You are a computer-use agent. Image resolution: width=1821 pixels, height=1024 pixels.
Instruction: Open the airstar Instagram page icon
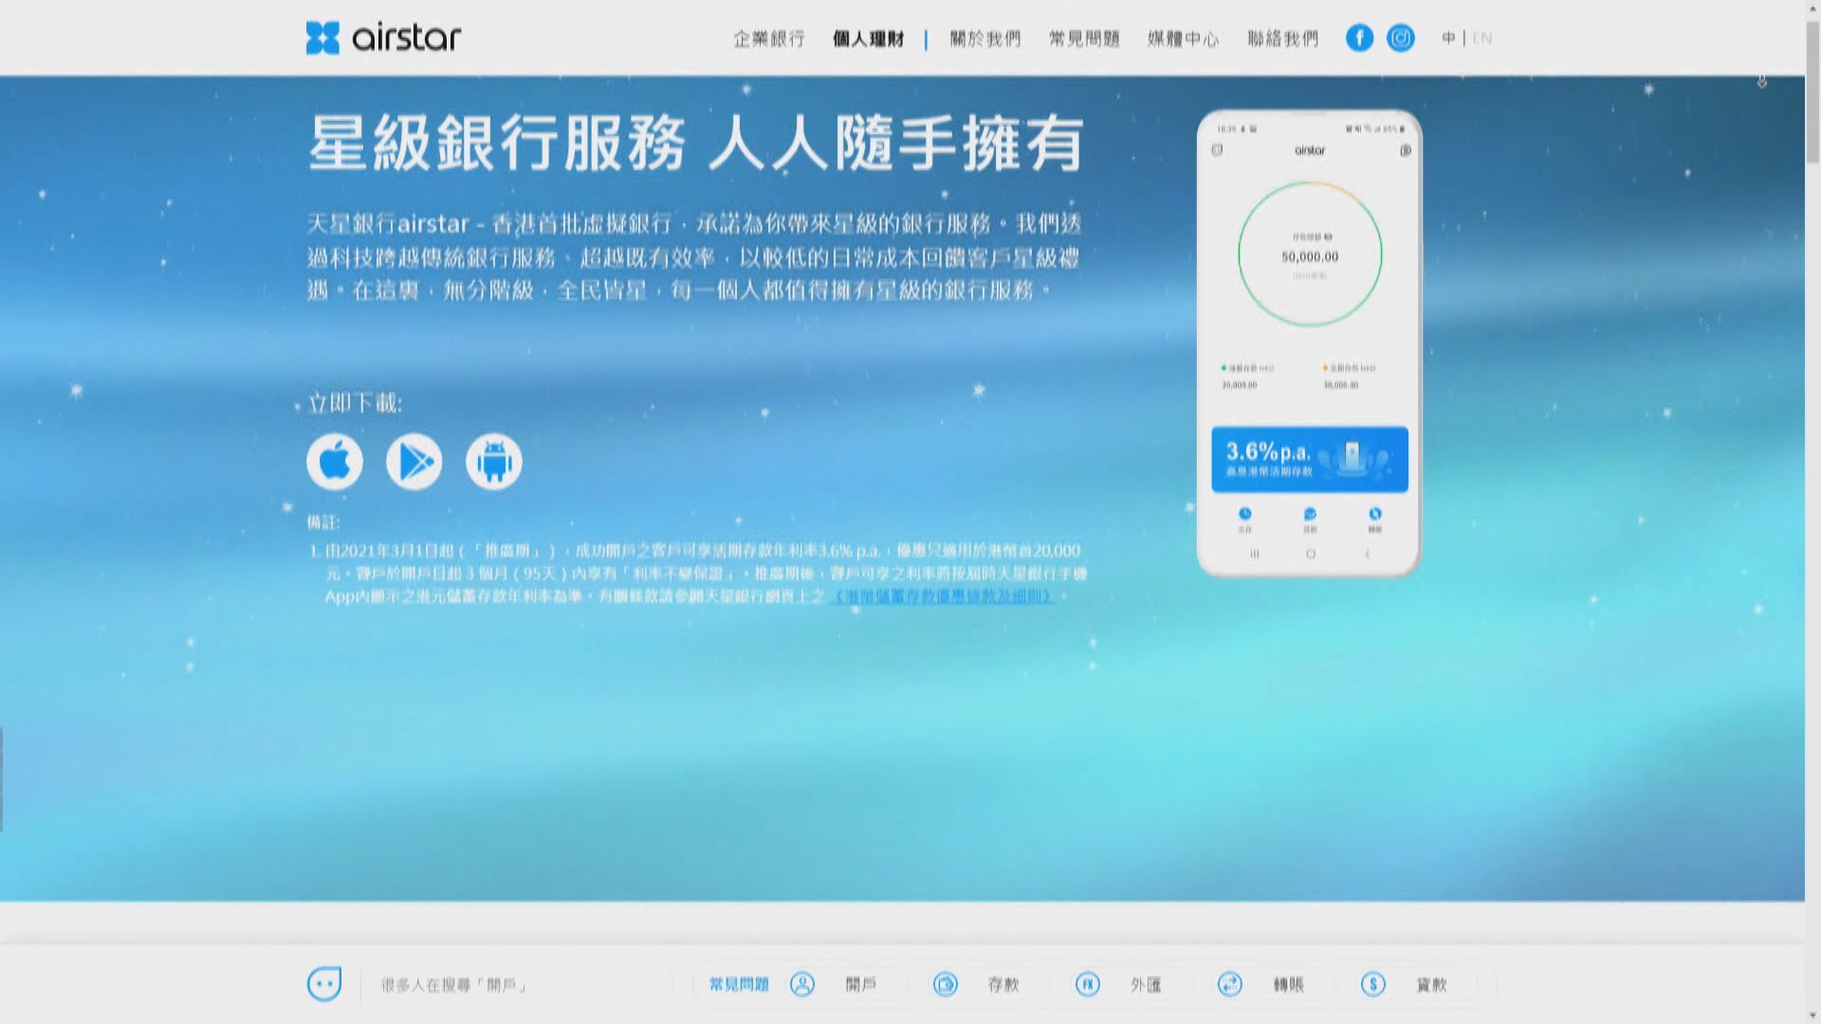pos(1401,38)
